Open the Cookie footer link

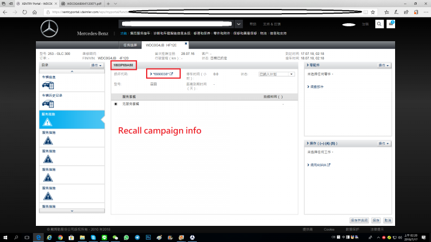pyautogui.click(x=329, y=229)
